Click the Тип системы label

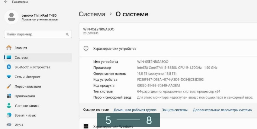[103, 91]
